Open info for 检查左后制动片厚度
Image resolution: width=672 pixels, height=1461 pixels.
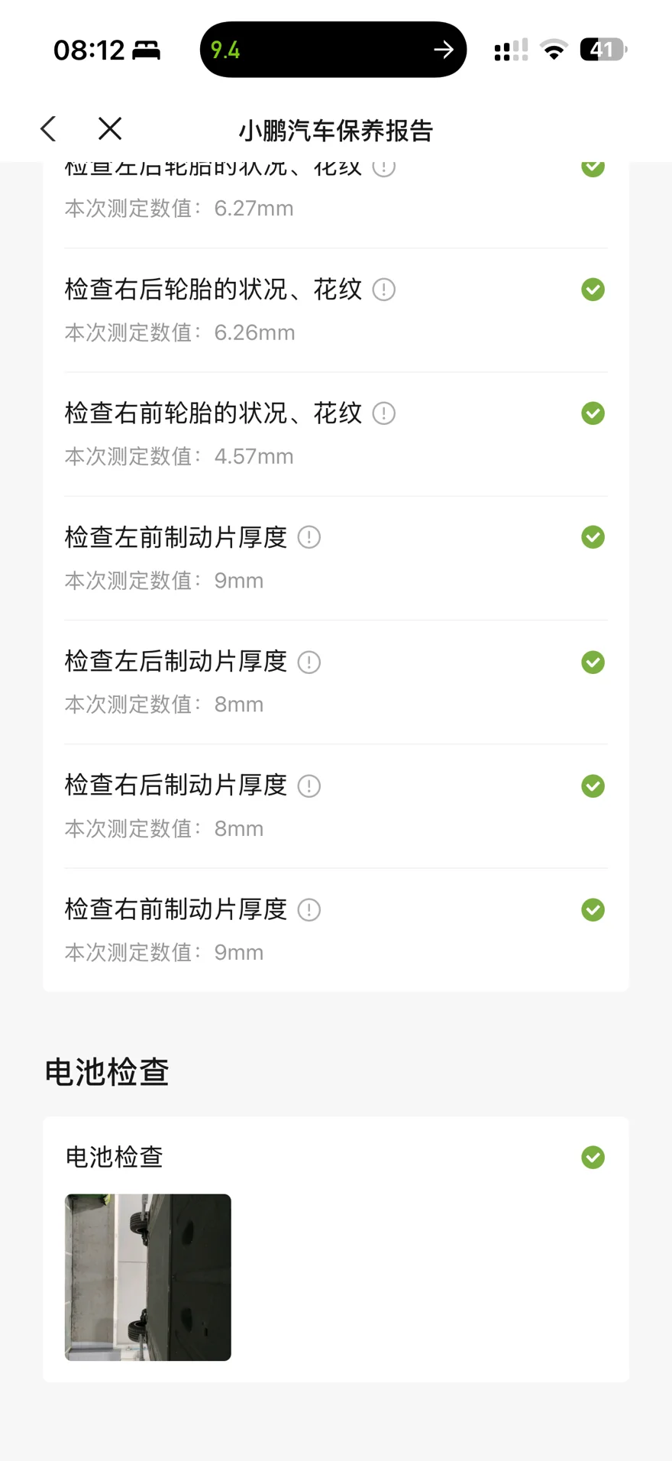point(309,662)
